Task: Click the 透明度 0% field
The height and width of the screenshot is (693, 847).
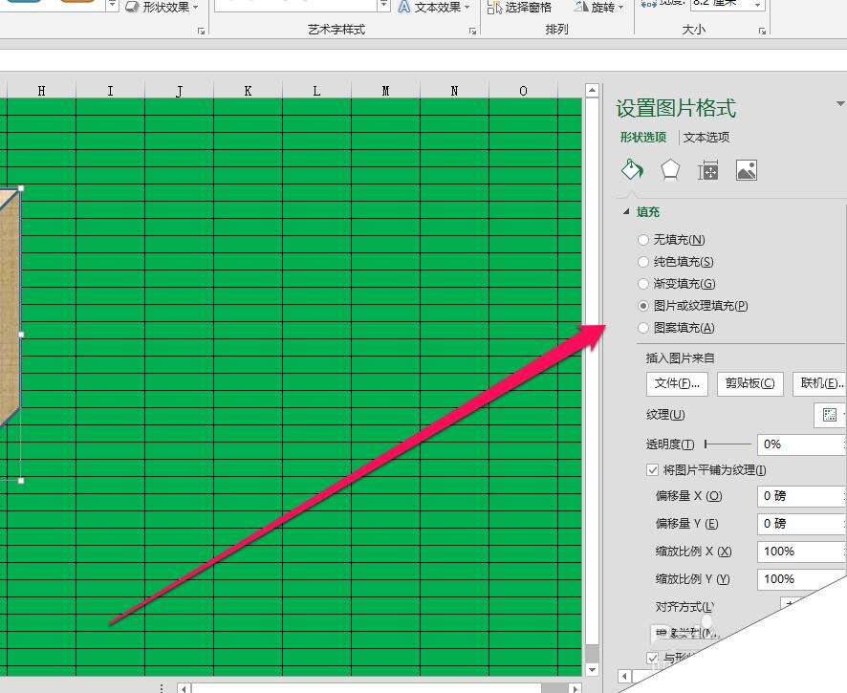Action: coord(800,444)
